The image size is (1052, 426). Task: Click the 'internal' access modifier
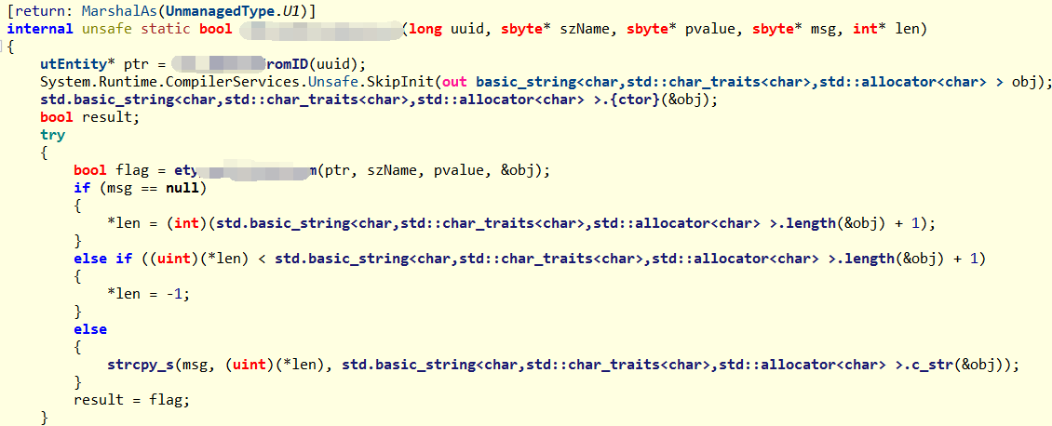[x=40, y=29]
